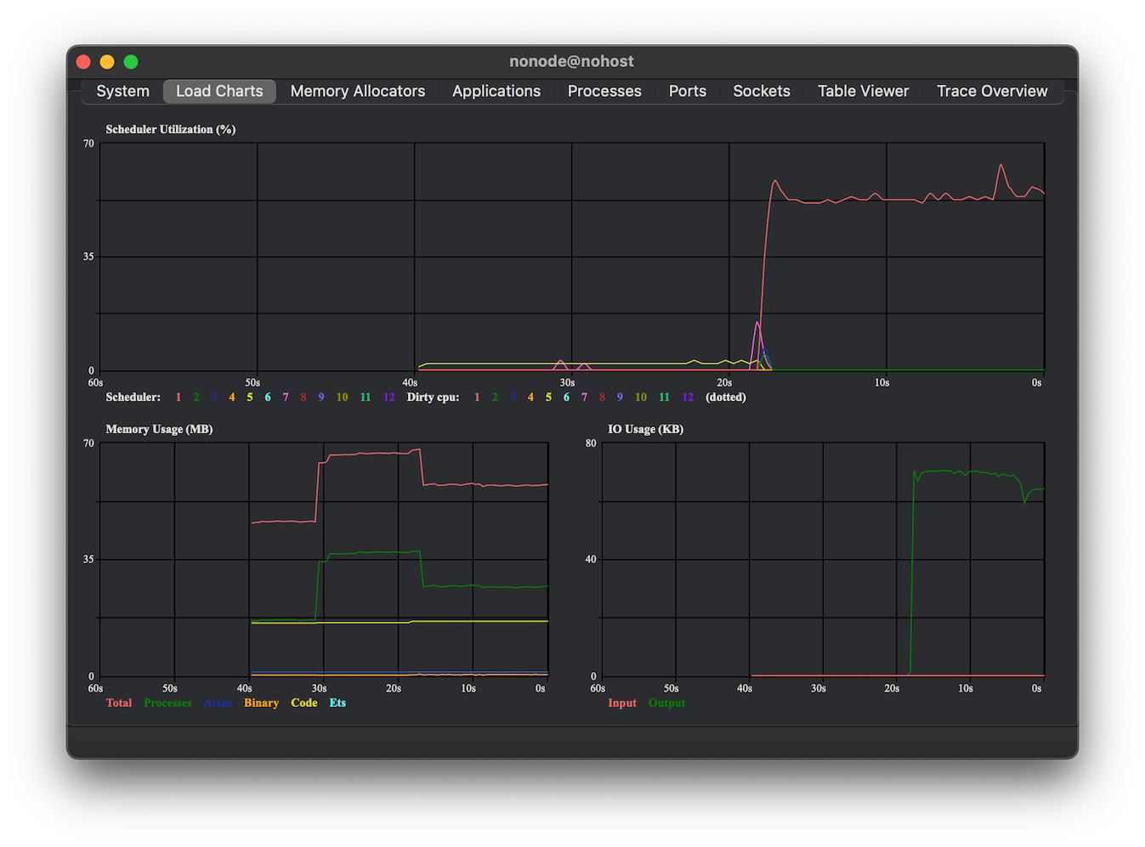Click Dirty cpu legend number 1
This screenshot has height=847, width=1145.
[x=477, y=397]
